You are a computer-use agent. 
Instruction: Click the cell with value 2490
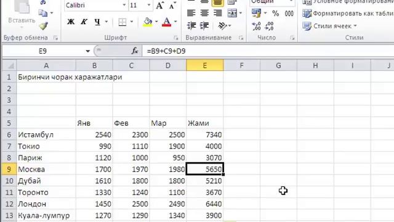(x=168, y=204)
